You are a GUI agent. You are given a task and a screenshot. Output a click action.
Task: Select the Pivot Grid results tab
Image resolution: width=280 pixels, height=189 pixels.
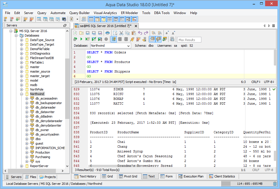point(128,176)
